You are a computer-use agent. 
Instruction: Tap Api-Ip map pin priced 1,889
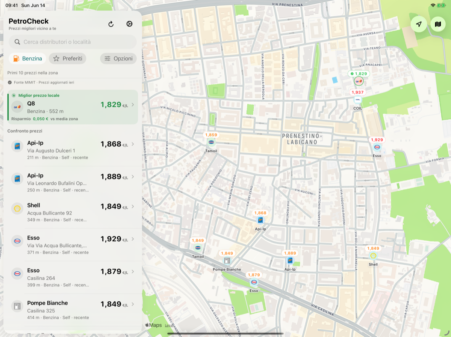[x=290, y=260]
